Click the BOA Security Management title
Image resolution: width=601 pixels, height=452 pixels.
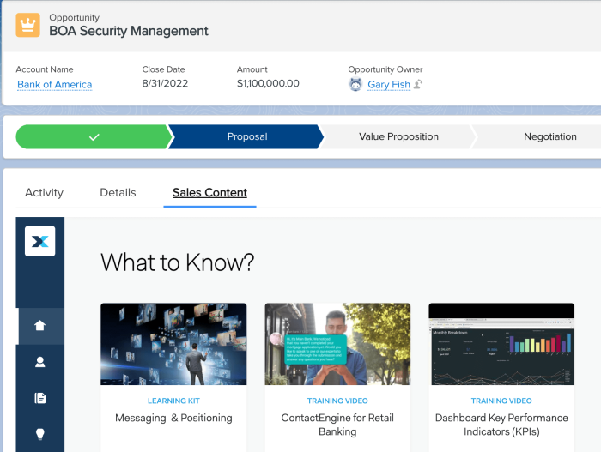[x=129, y=31]
